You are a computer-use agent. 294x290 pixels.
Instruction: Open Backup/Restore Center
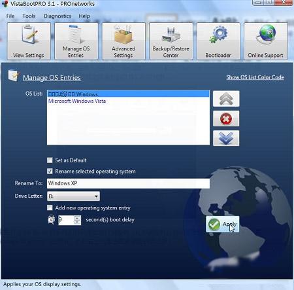tap(171, 41)
